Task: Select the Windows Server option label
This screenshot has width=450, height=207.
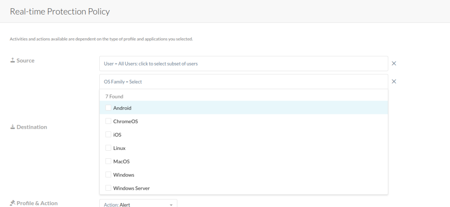Action: coord(131,188)
